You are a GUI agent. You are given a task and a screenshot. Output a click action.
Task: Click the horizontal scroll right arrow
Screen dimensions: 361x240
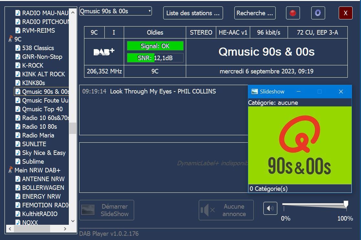tap(65, 229)
